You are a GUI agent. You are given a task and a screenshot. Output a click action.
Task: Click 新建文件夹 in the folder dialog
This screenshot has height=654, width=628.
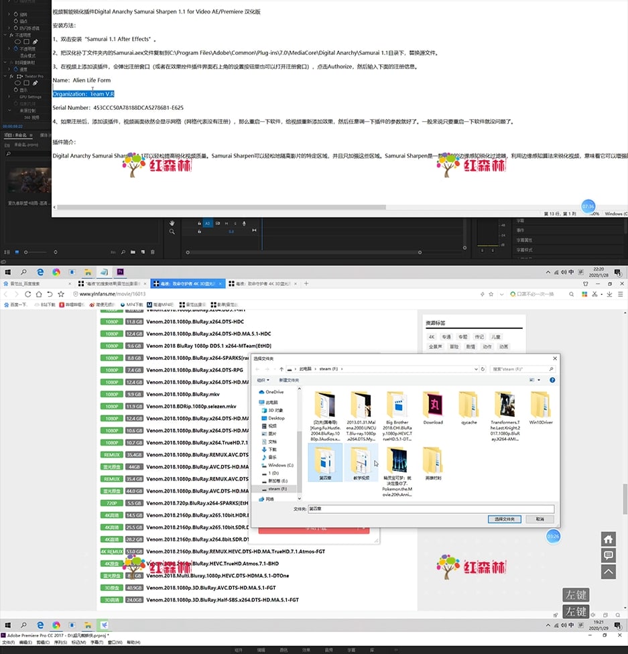pyautogui.click(x=289, y=380)
